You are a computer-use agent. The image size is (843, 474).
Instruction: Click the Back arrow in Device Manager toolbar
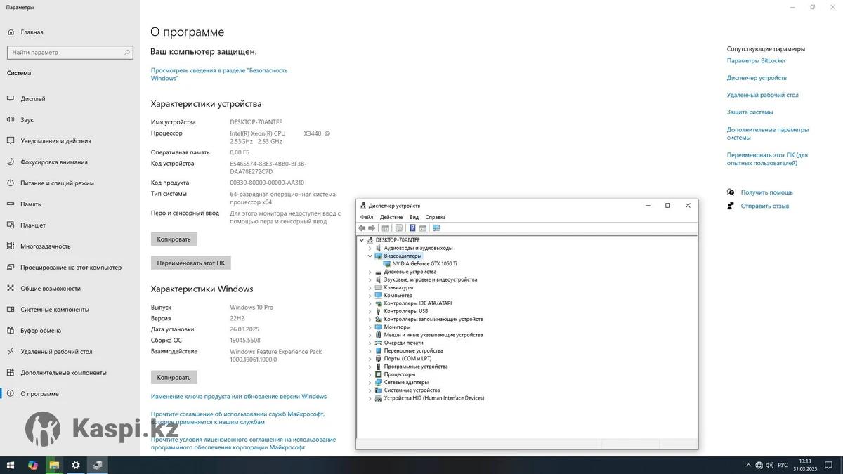tap(362, 228)
